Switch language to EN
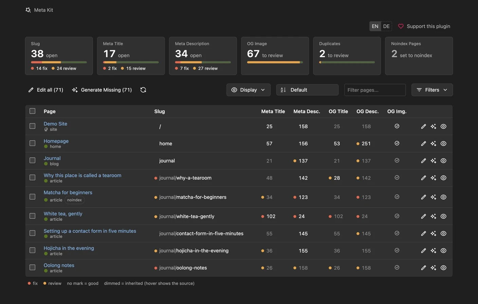 (x=375, y=26)
